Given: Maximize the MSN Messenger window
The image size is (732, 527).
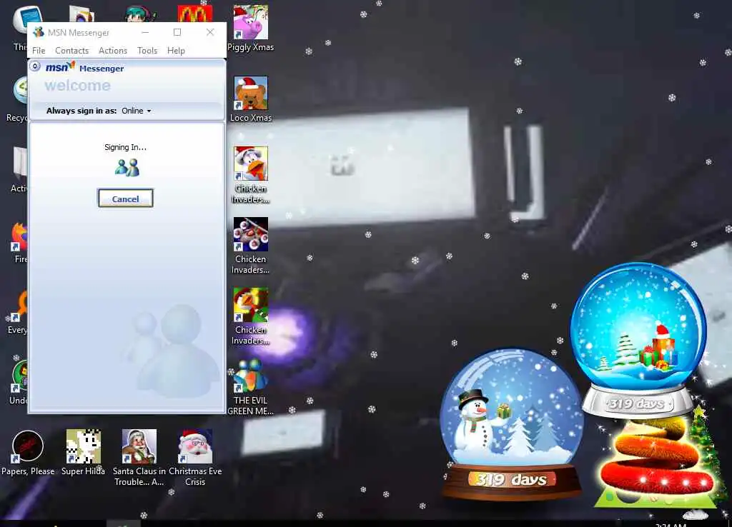Looking at the screenshot, I should (x=177, y=32).
